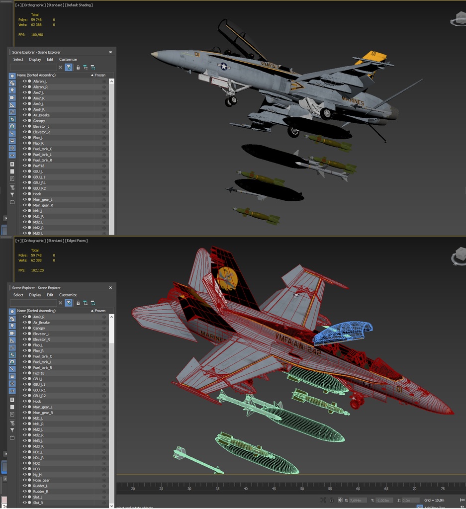This screenshot has width=466, height=509.
Task: Toggle Display Lights filter in upper Scene Explorer
Action: click(12, 90)
